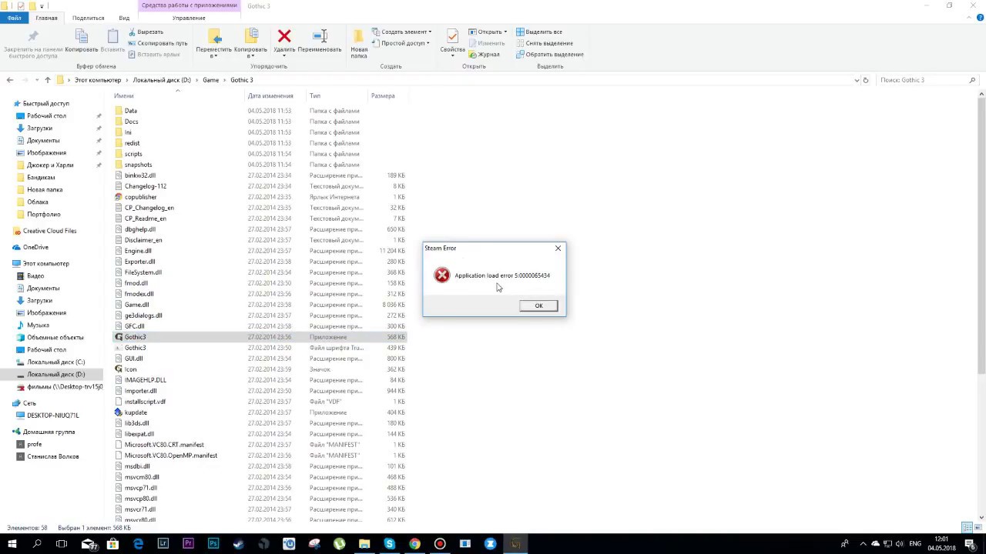This screenshot has height=554, width=986.
Task: Open Premiere Pro from the taskbar
Action: (188, 544)
